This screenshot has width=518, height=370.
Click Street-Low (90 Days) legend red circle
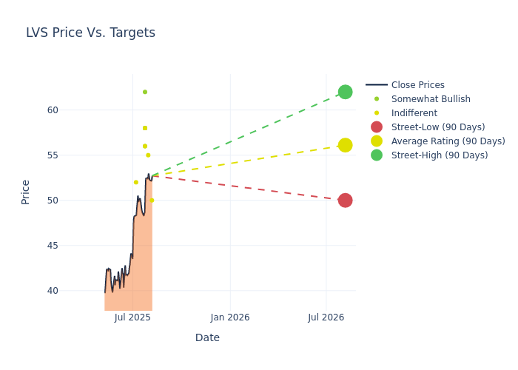(377, 127)
